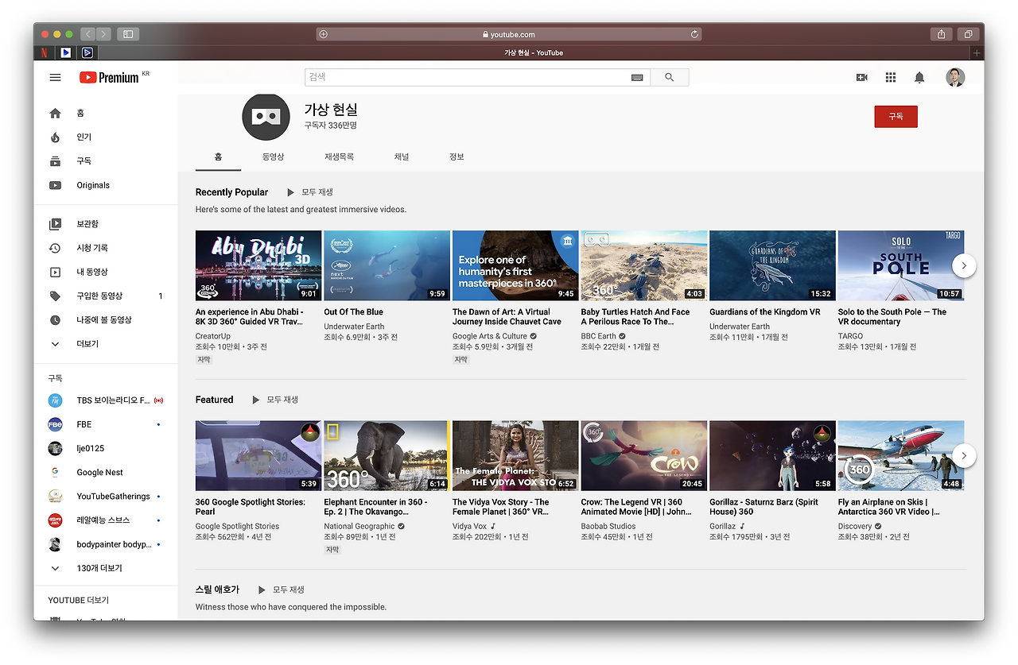
Task: Open 시청 기록 history in the sidebar
Action: click(106, 248)
